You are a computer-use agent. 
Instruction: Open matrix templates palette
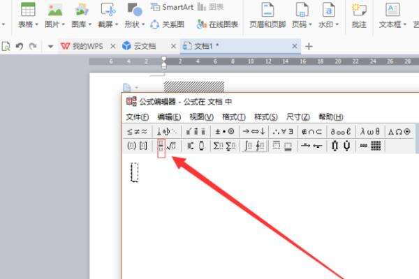[370, 146]
